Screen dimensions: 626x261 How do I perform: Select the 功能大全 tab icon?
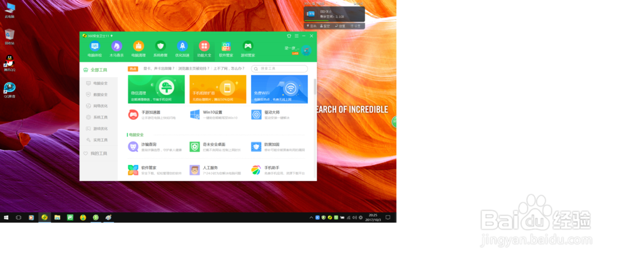point(204,46)
